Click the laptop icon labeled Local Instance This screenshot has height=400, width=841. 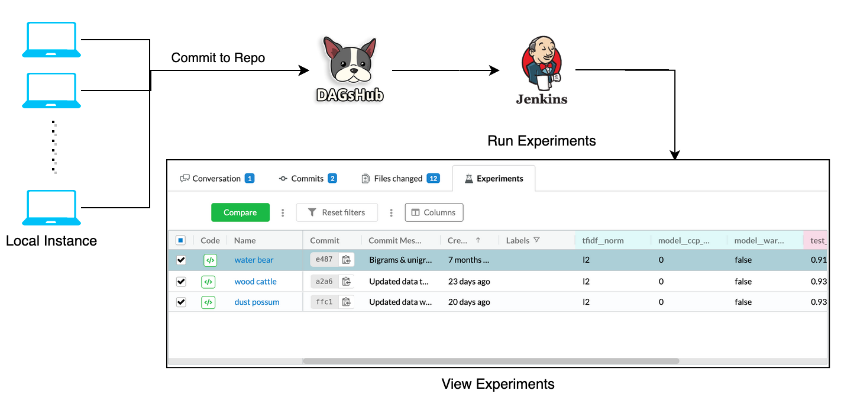point(51,208)
